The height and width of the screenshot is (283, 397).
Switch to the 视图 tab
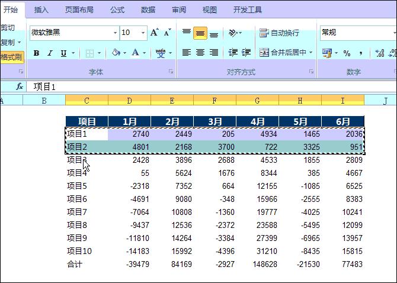click(x=210, y=10)
